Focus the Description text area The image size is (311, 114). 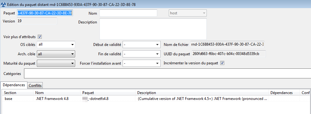coord(153,29)
